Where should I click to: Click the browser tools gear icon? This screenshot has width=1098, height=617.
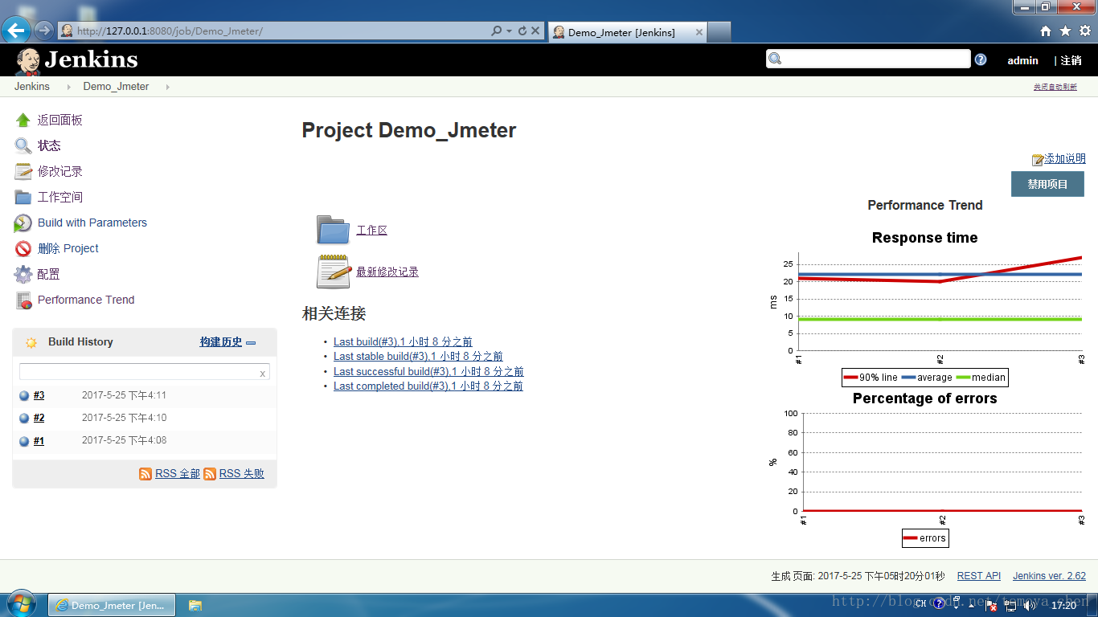1084,31
